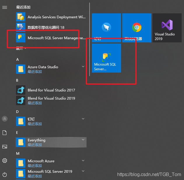
Task: Expand the Everything folder chevron
Action: (x=83, y=140)
